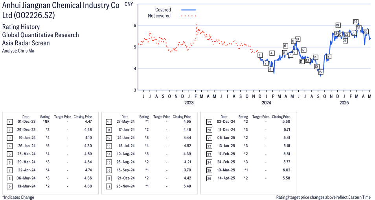Click the company title 'Anhui Jiangnan Chemical Industry Co'
375x200 pixels.
tap(61, 5)
